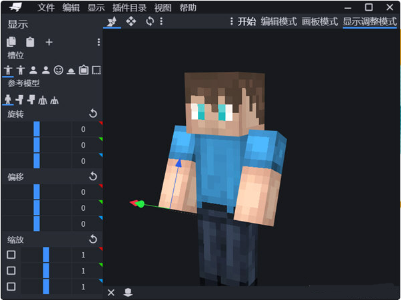Select the 显示调整模式 tab
The height and width of the screenshot is (300, 401).
[x=370, y=21]
